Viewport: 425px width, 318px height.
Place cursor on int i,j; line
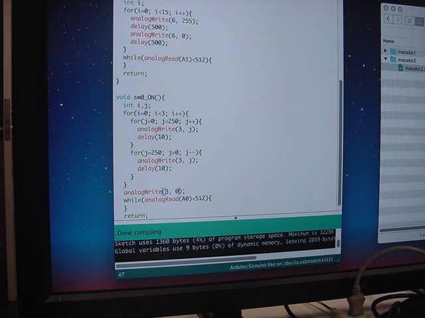pos(137,105)
